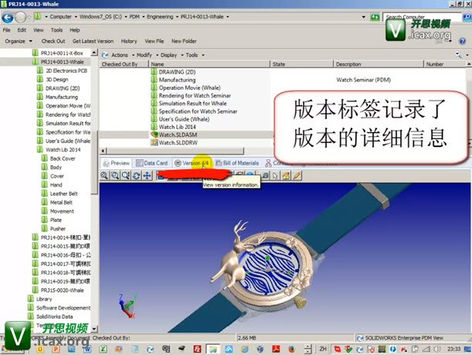Viewport: 472px width, 355px height.
Task: Click the folder tree vertical scrollbar up arrow
Action: [94, 53]
